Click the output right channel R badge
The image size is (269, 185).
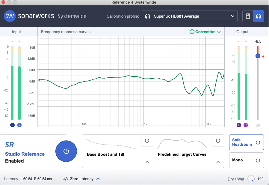point(246,125)
